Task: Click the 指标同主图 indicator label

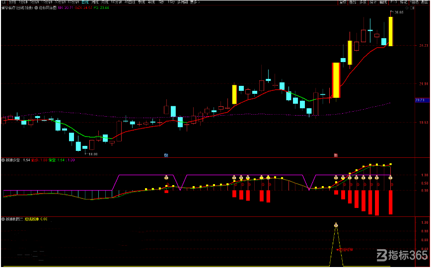Action: click(x=48, y=8)
